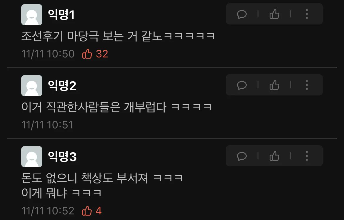Click the 익명3 username

click(62, 157)
